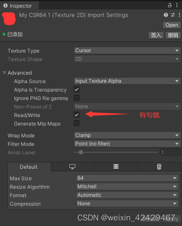
Task: Open the Max Size dropdown
Action: click(x=127, y=178)
